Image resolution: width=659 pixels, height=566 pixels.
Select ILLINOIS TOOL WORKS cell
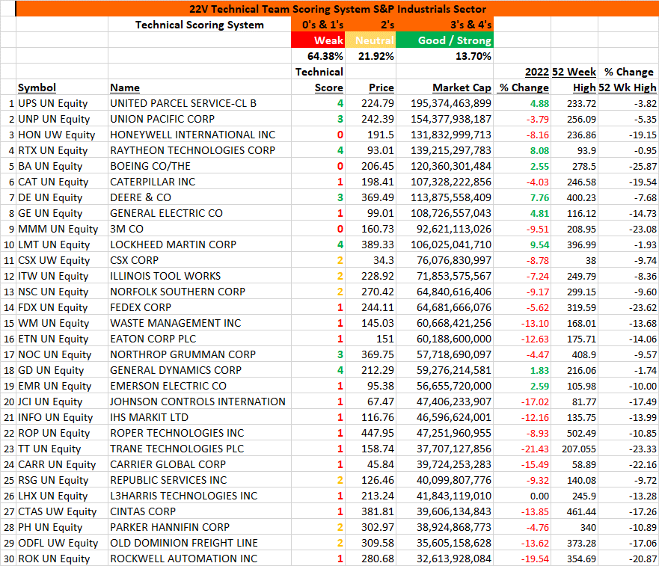pyautogui.click(x=199, y=276)
